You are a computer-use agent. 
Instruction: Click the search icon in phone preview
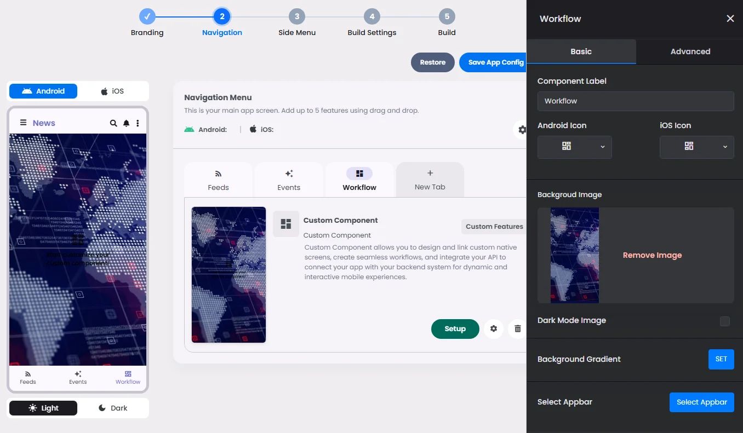point(113,123)
